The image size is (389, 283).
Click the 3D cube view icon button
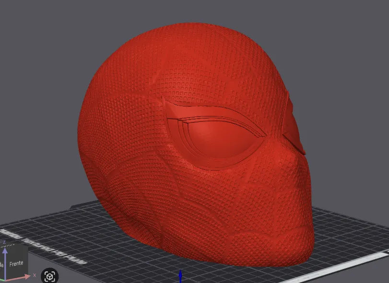[x=49, y=276]
